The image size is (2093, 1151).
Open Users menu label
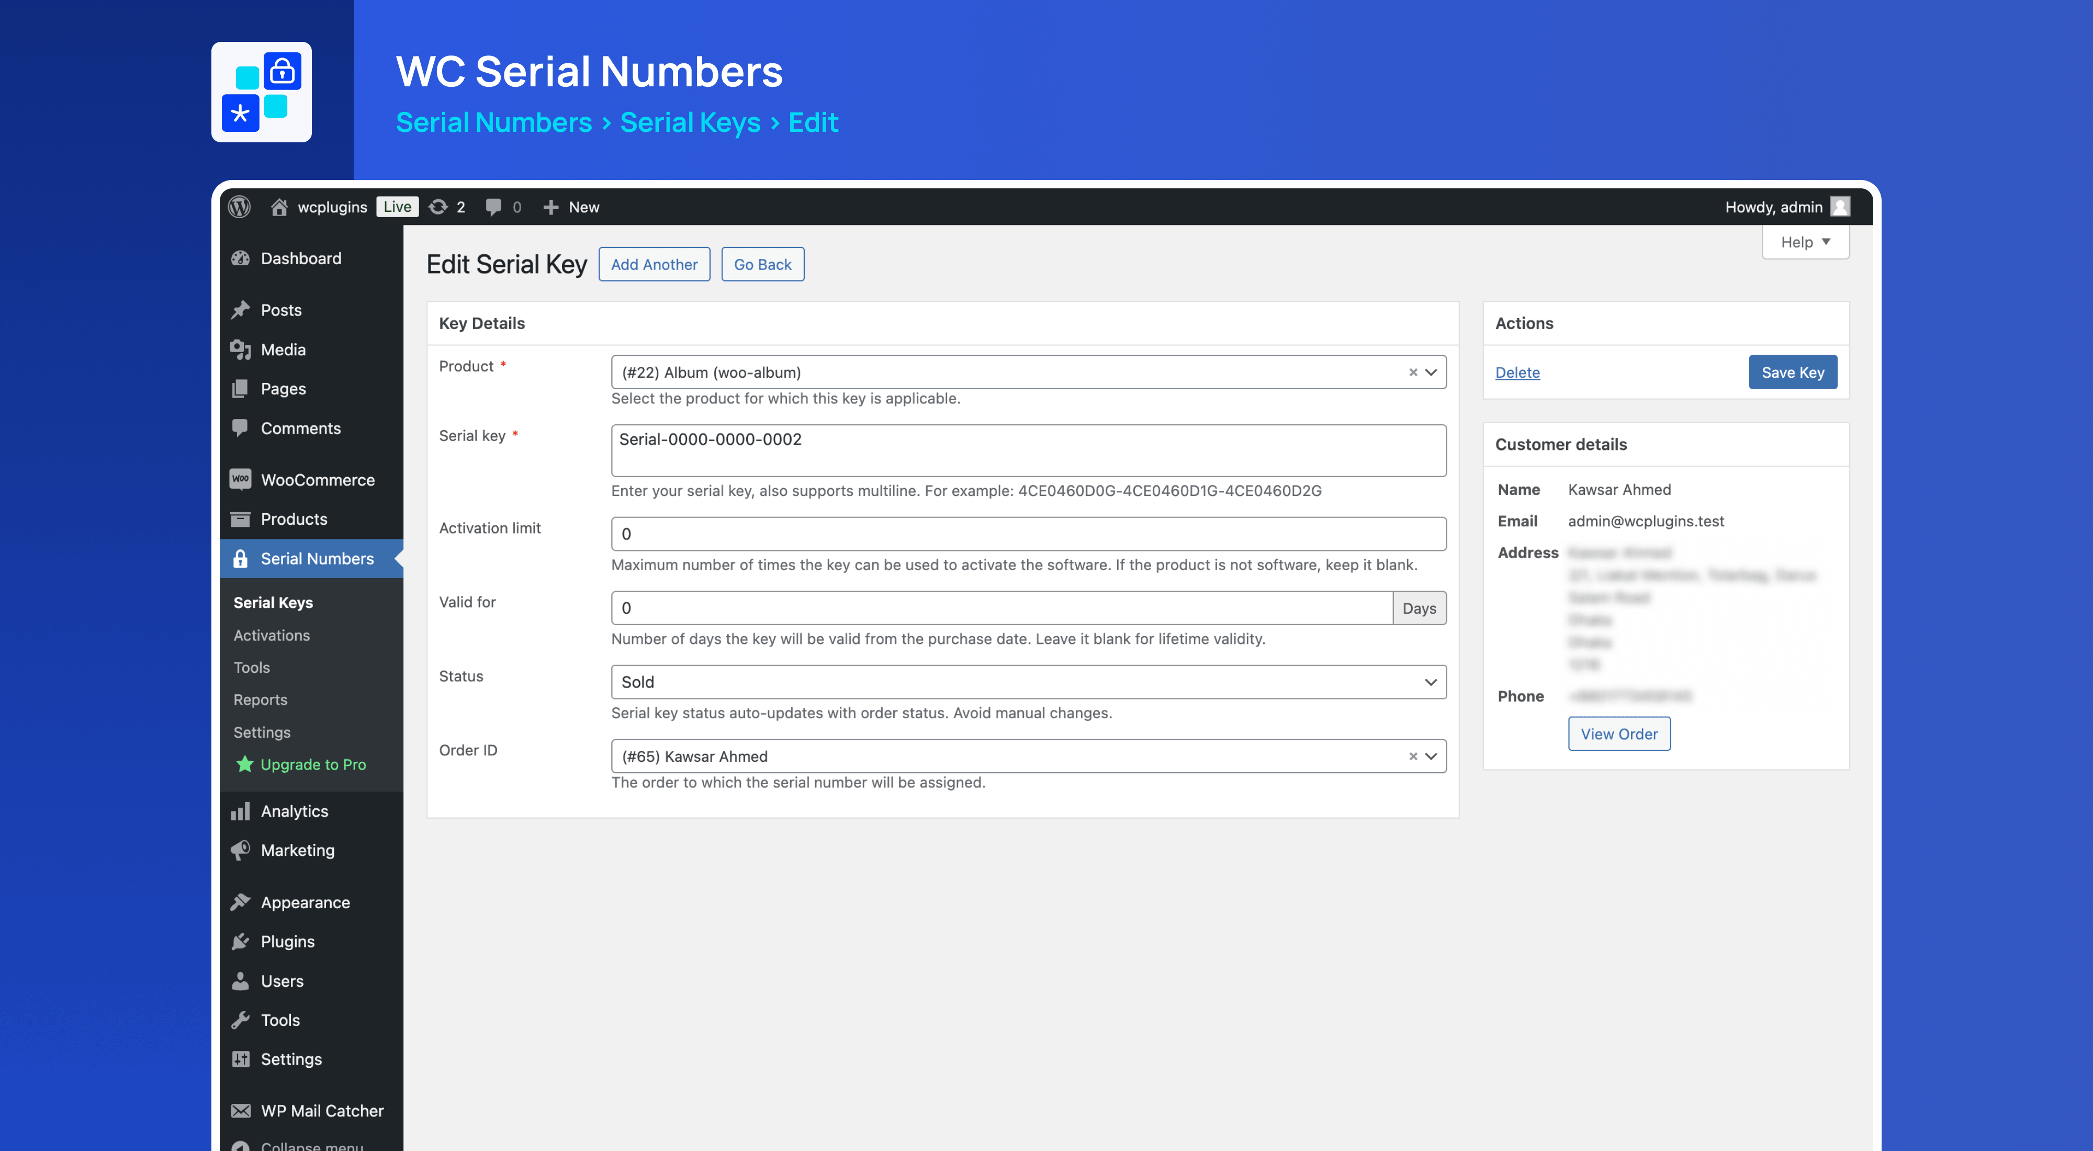coord(282,980)
